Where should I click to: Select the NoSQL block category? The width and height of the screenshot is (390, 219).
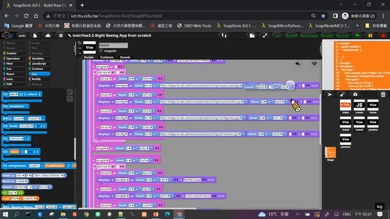(x=39, y=79)
